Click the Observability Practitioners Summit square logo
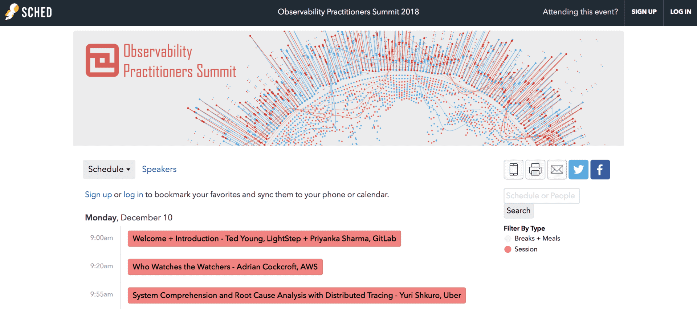This screenshot has height=309, width=697. point(102,60)
